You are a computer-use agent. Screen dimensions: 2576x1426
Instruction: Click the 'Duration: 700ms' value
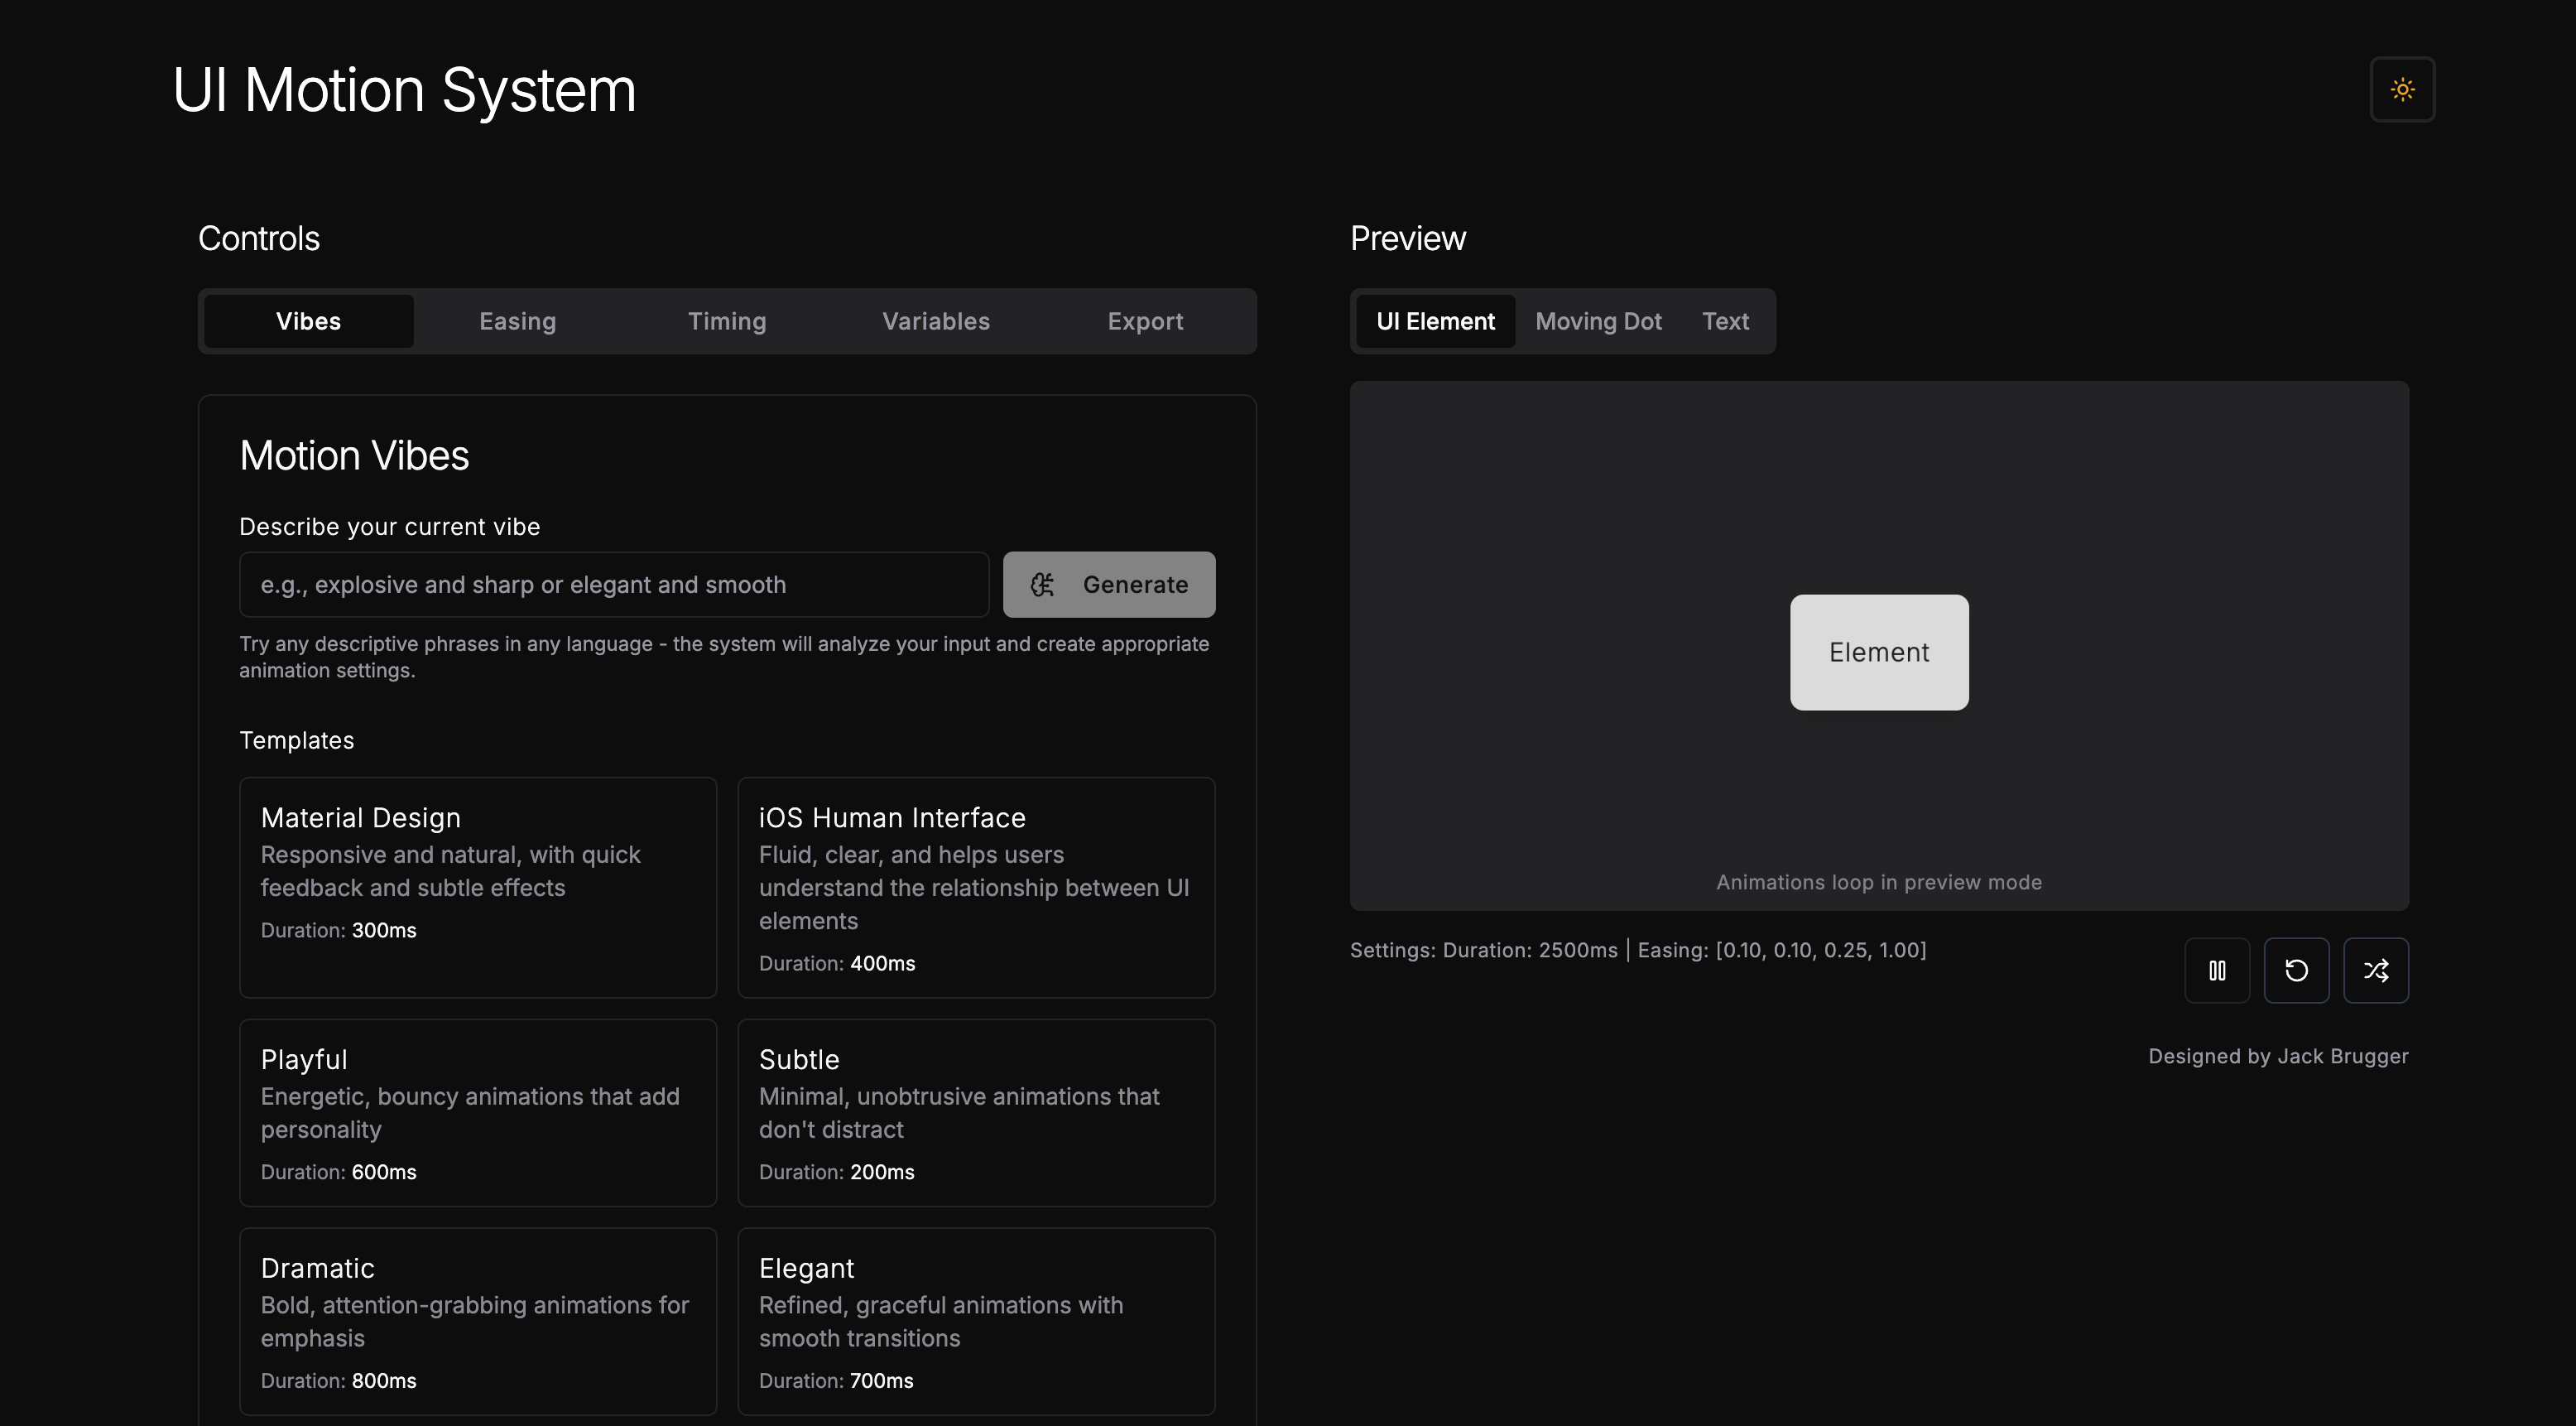pos(836,1380)
